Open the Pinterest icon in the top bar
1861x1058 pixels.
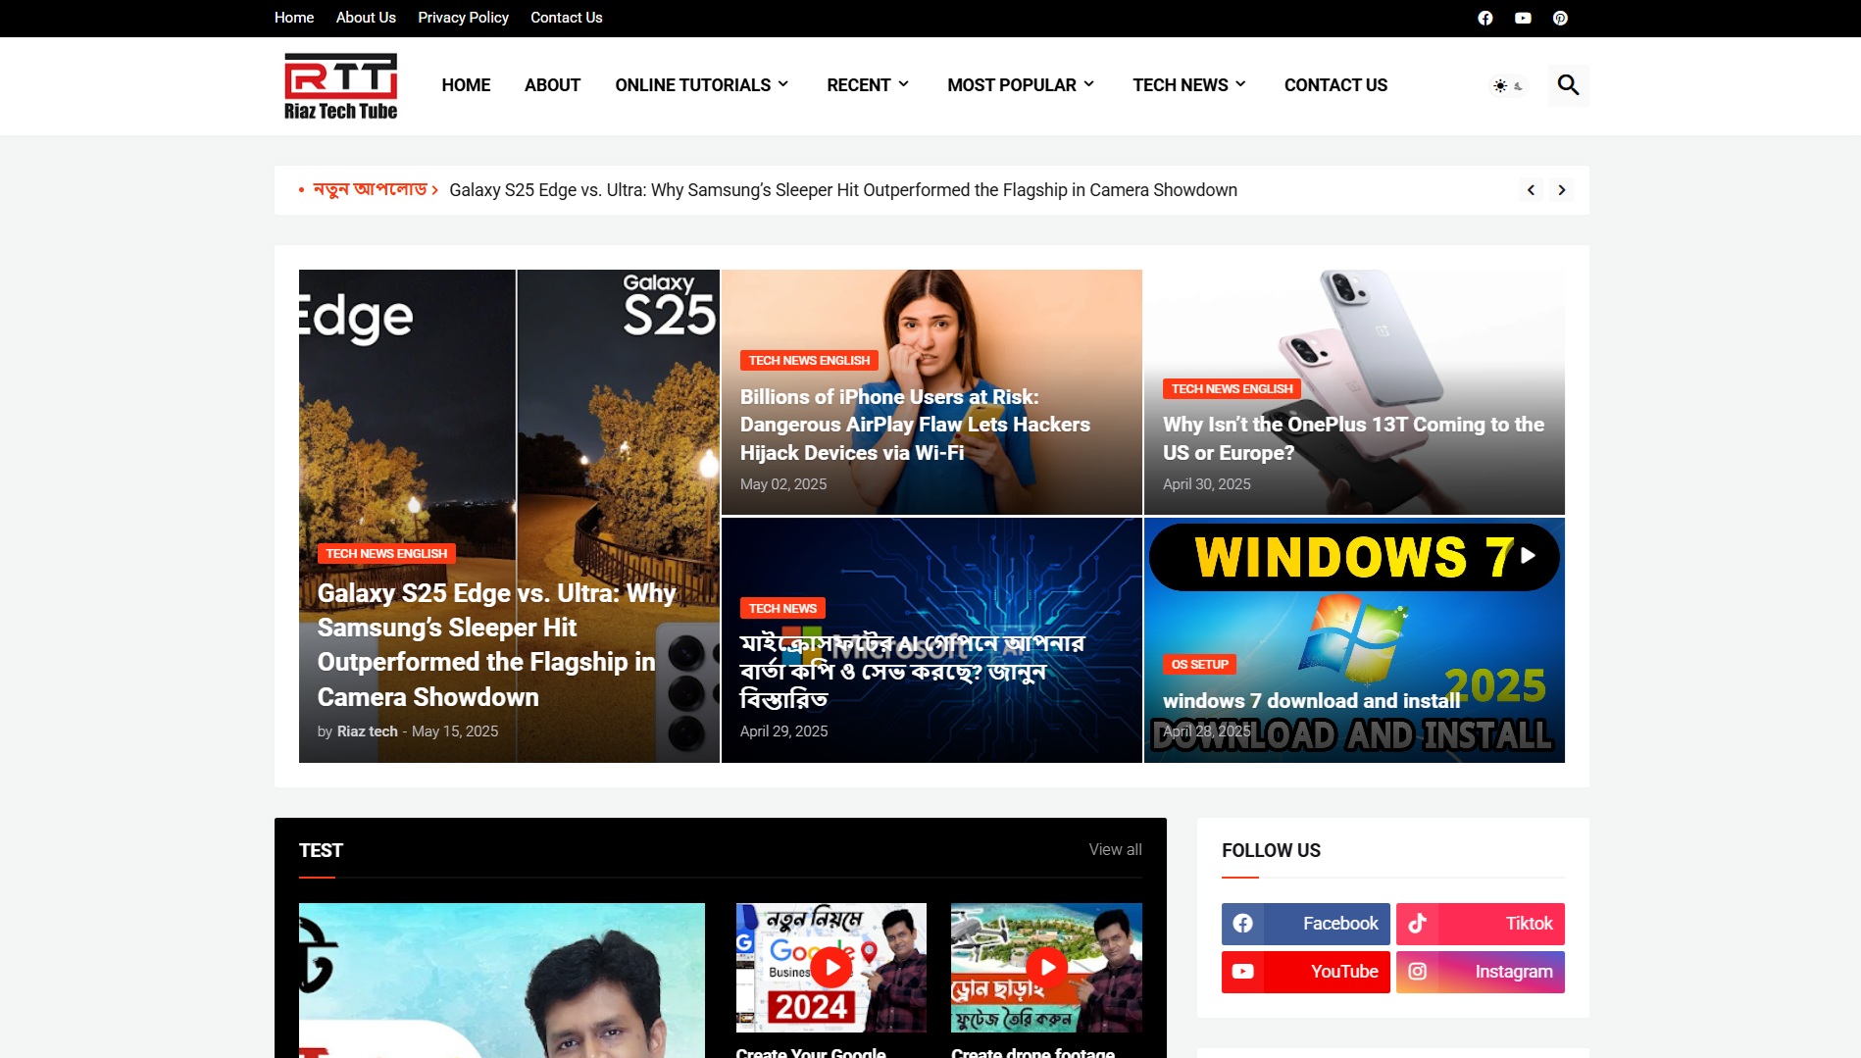pyautogui.click(x=1559, y=18)
